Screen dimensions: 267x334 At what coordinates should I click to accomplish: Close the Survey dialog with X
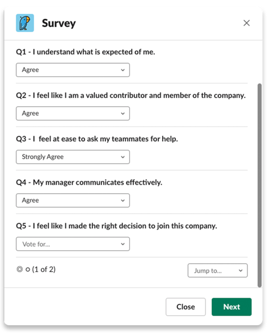pyautogui.click(x=247, y=23)
